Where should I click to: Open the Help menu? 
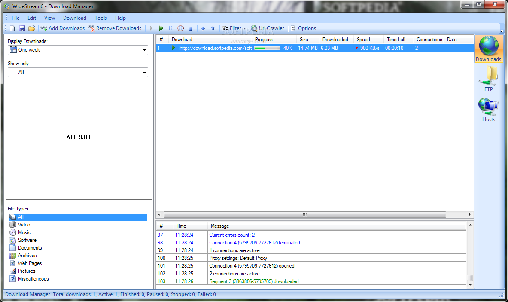[120, 18]
